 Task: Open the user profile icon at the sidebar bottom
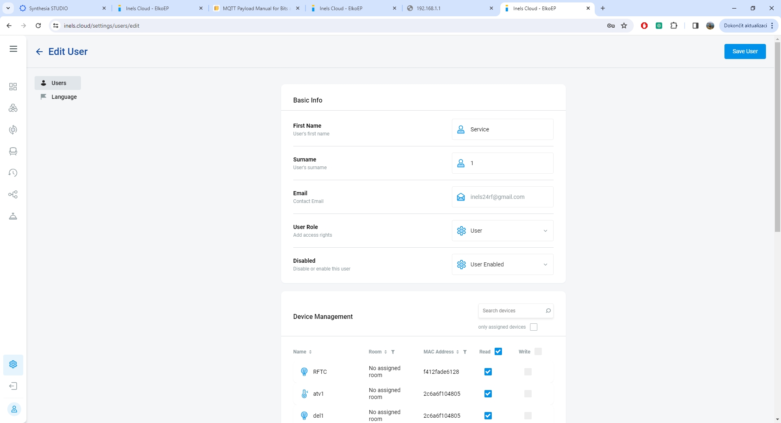click(x=14, y=409)
